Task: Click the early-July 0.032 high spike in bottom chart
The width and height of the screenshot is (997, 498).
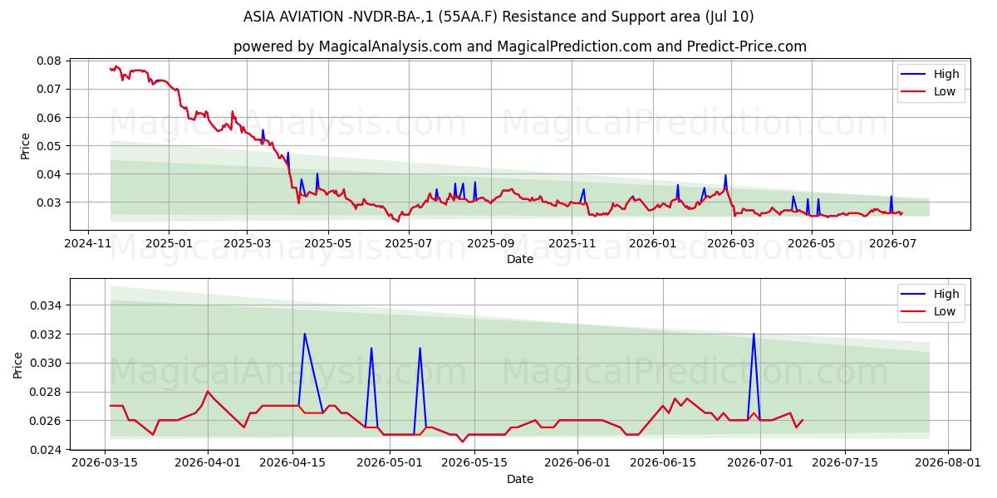Action: click(x=754, y=334)
